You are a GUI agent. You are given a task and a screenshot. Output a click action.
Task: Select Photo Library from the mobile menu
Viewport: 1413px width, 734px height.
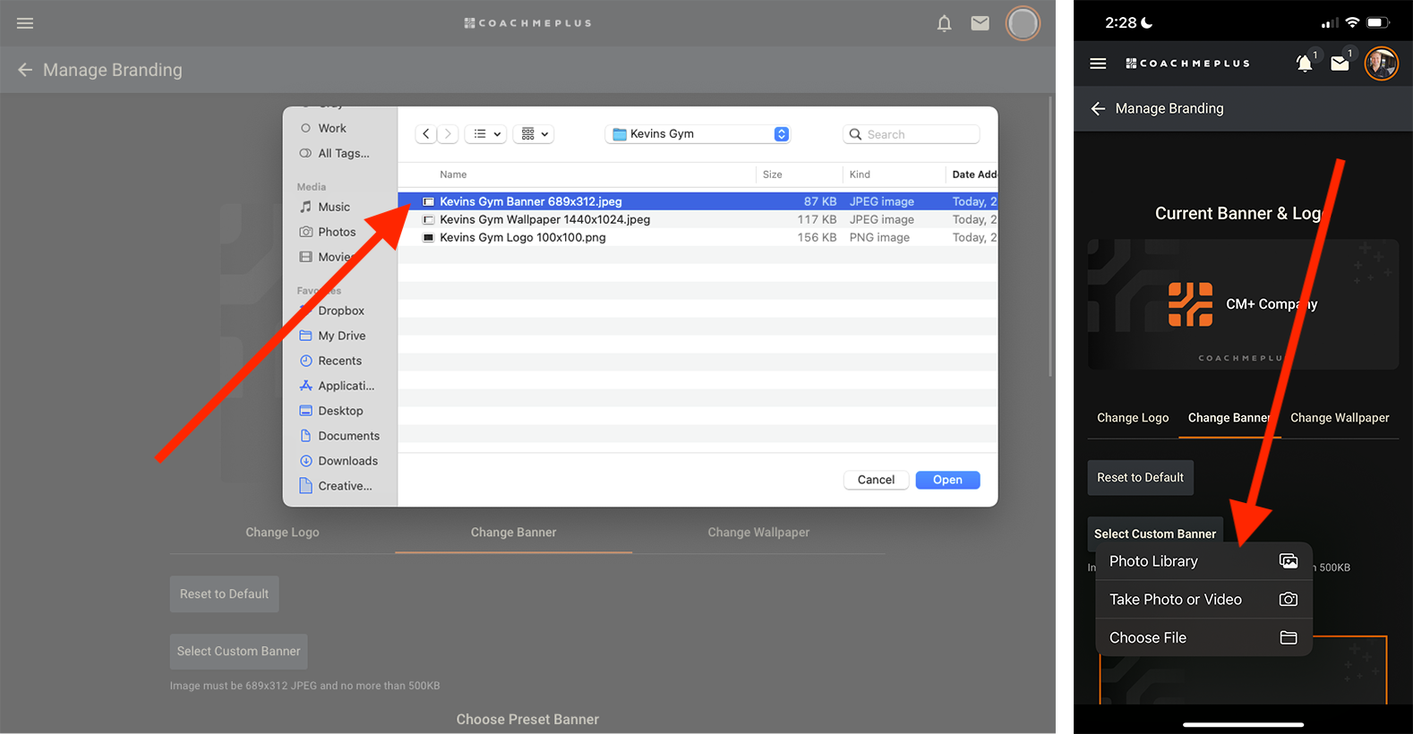(x=1203, y=561)
